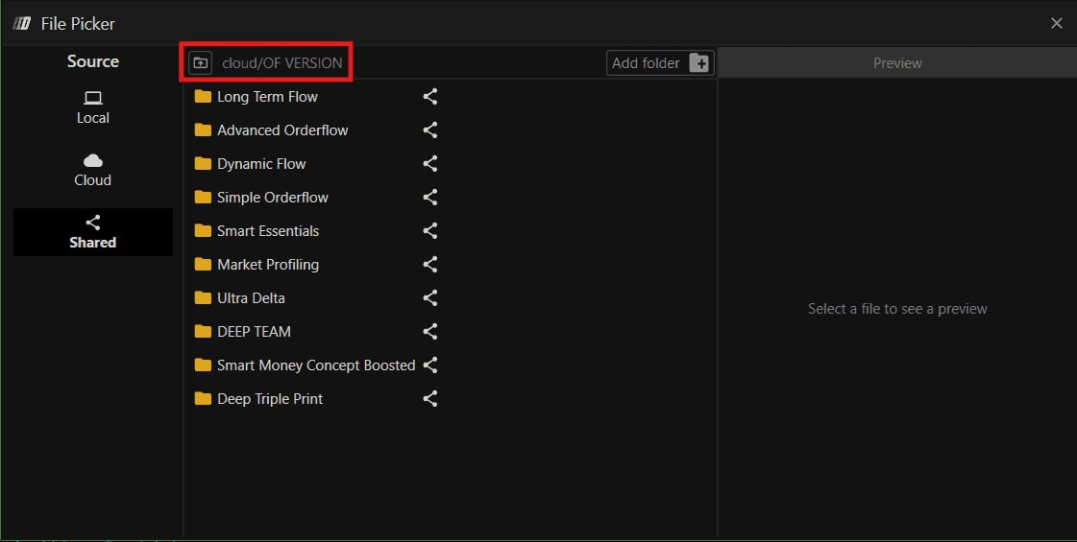Viewport: 1077px width, 542px height.
Task: Click folder icon beside Ultra Delta
Action: pos(203,297)
